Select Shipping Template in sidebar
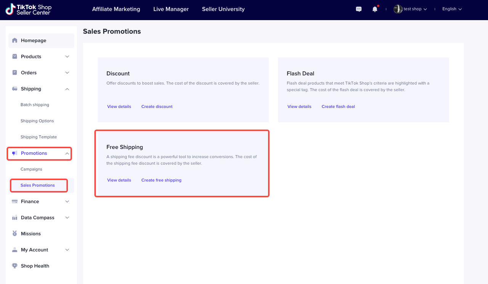This screenshot has width=488, height=284. click(39, 137)
